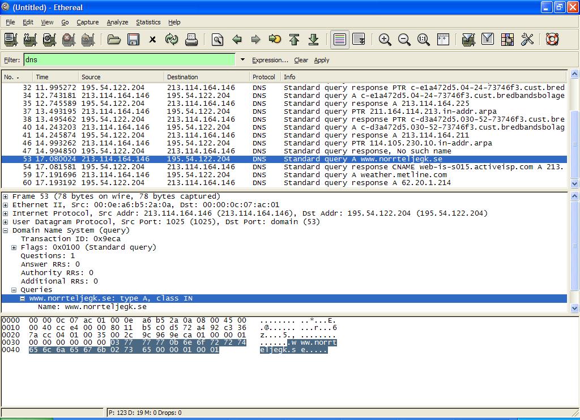Viewport: 580px width, 420px height.
Task: Select packet 47 No such name row
Action: (284, 151)
